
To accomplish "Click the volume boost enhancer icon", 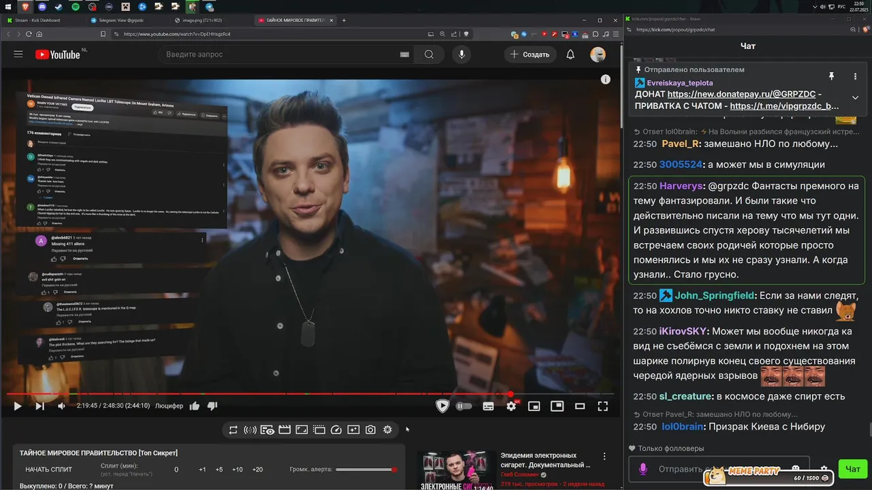I will point(250,429).
